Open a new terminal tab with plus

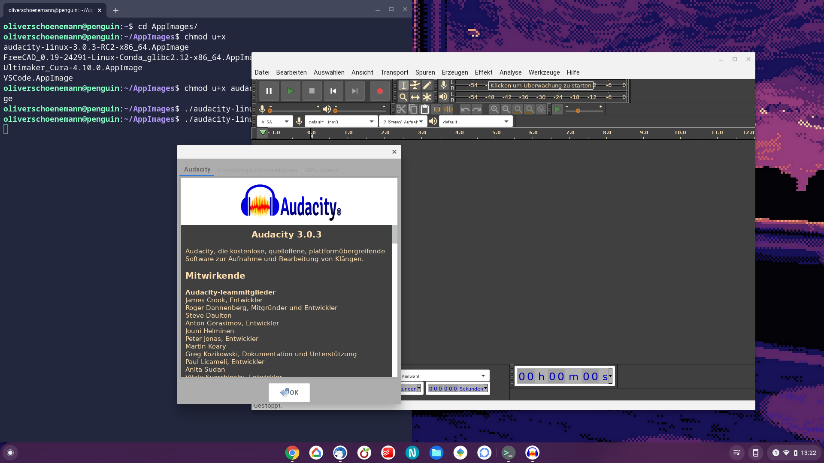[116, 10]
